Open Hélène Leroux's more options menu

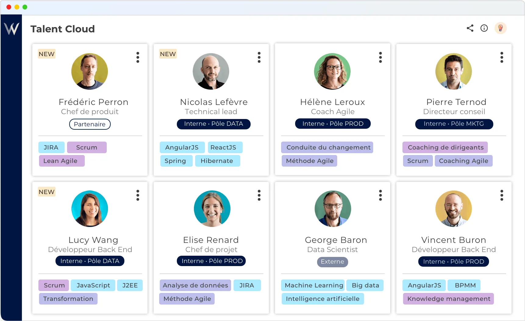(380, 57)
